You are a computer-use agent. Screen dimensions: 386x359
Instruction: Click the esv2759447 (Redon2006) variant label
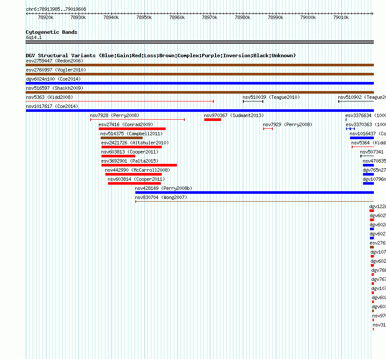tap(55, 61)
